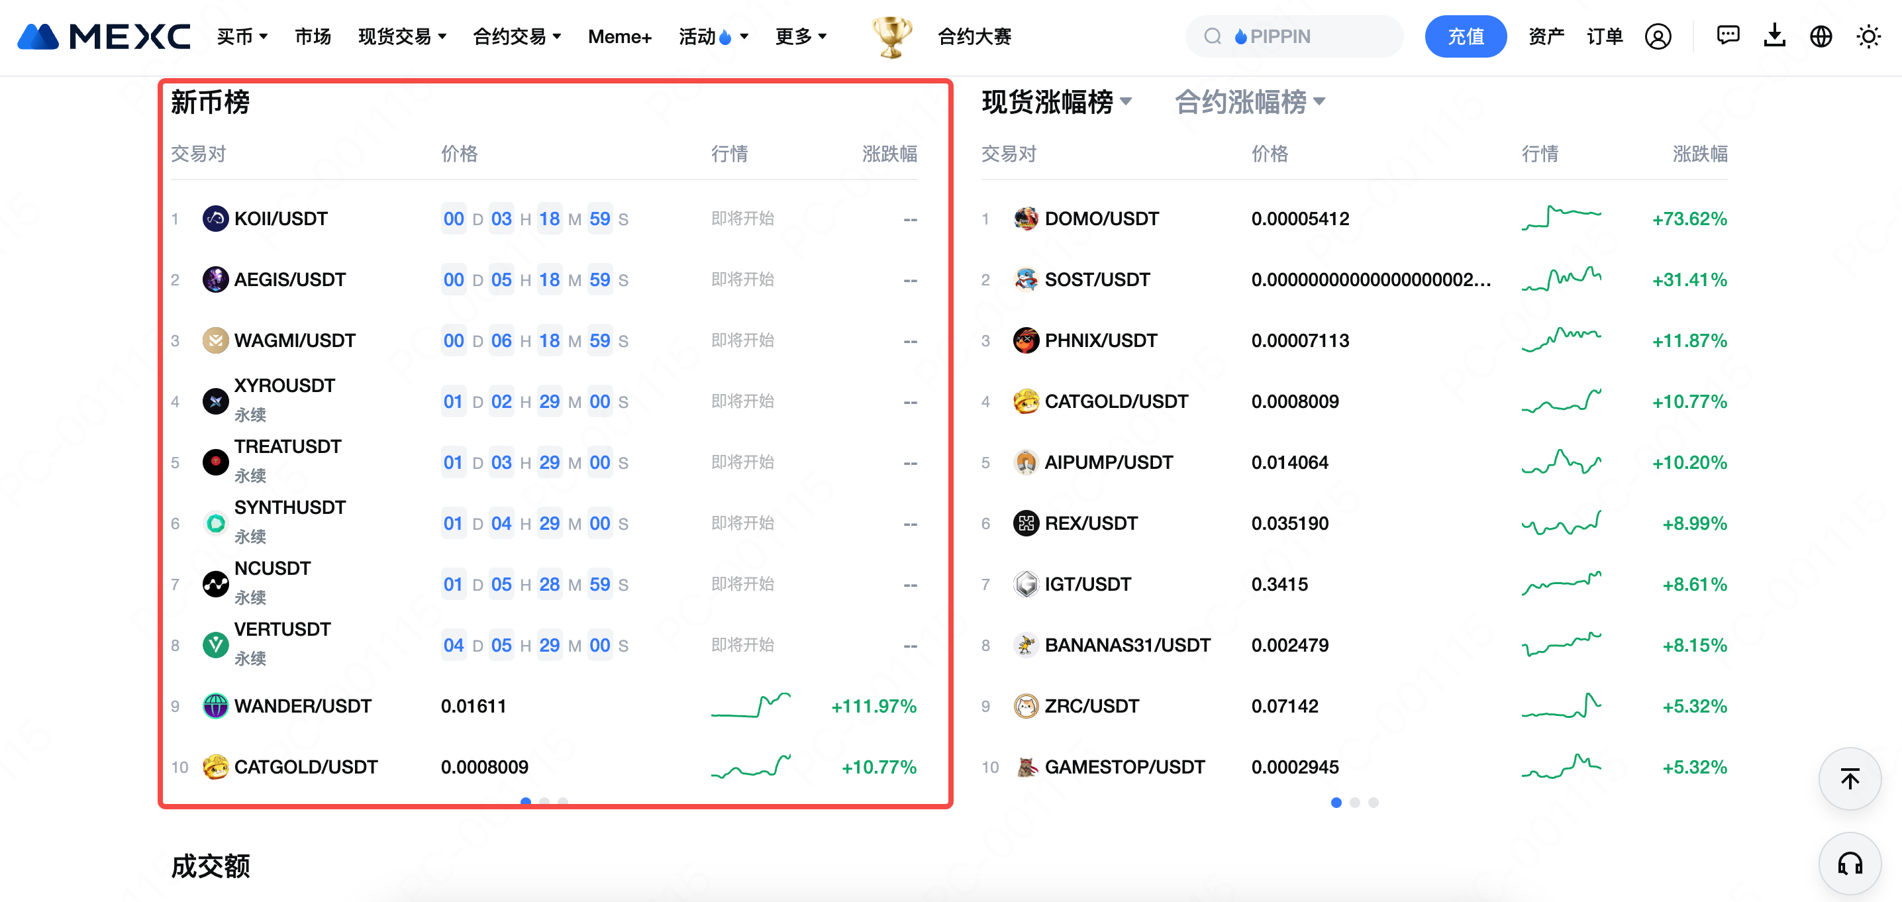Click the search magnifier icon

(x=1213, y=36)
